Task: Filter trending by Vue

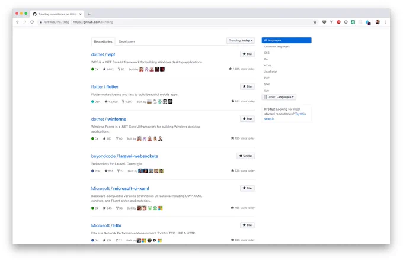Action: coord(266,91)
